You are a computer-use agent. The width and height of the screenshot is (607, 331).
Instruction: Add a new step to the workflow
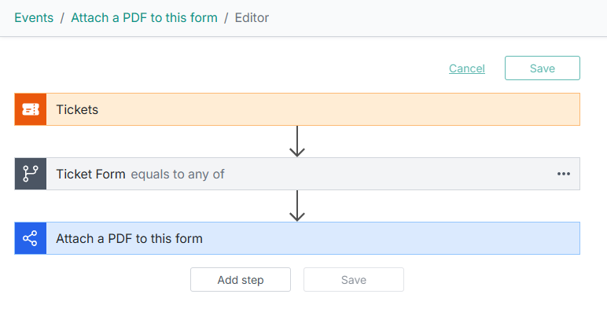pyautogui.click(x=241, y=280)
